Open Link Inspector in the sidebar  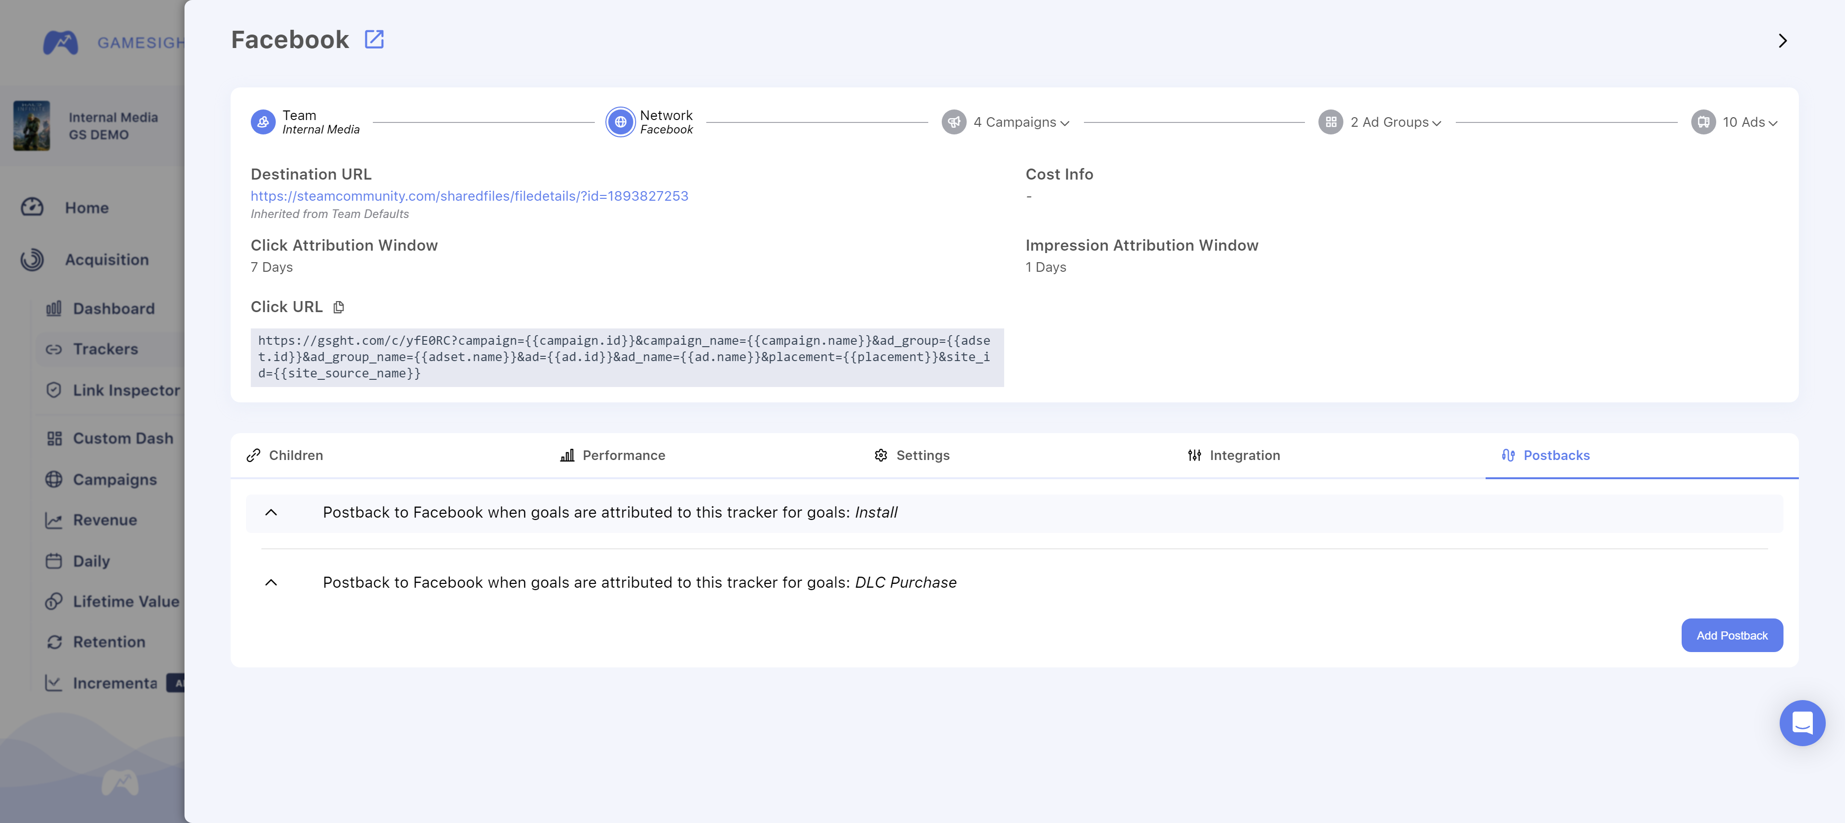tap(127, 390)
